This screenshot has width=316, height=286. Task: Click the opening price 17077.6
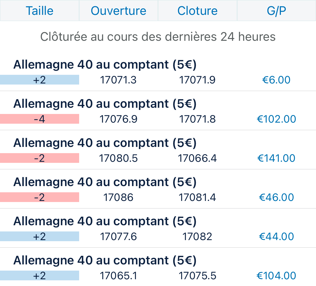118,237
